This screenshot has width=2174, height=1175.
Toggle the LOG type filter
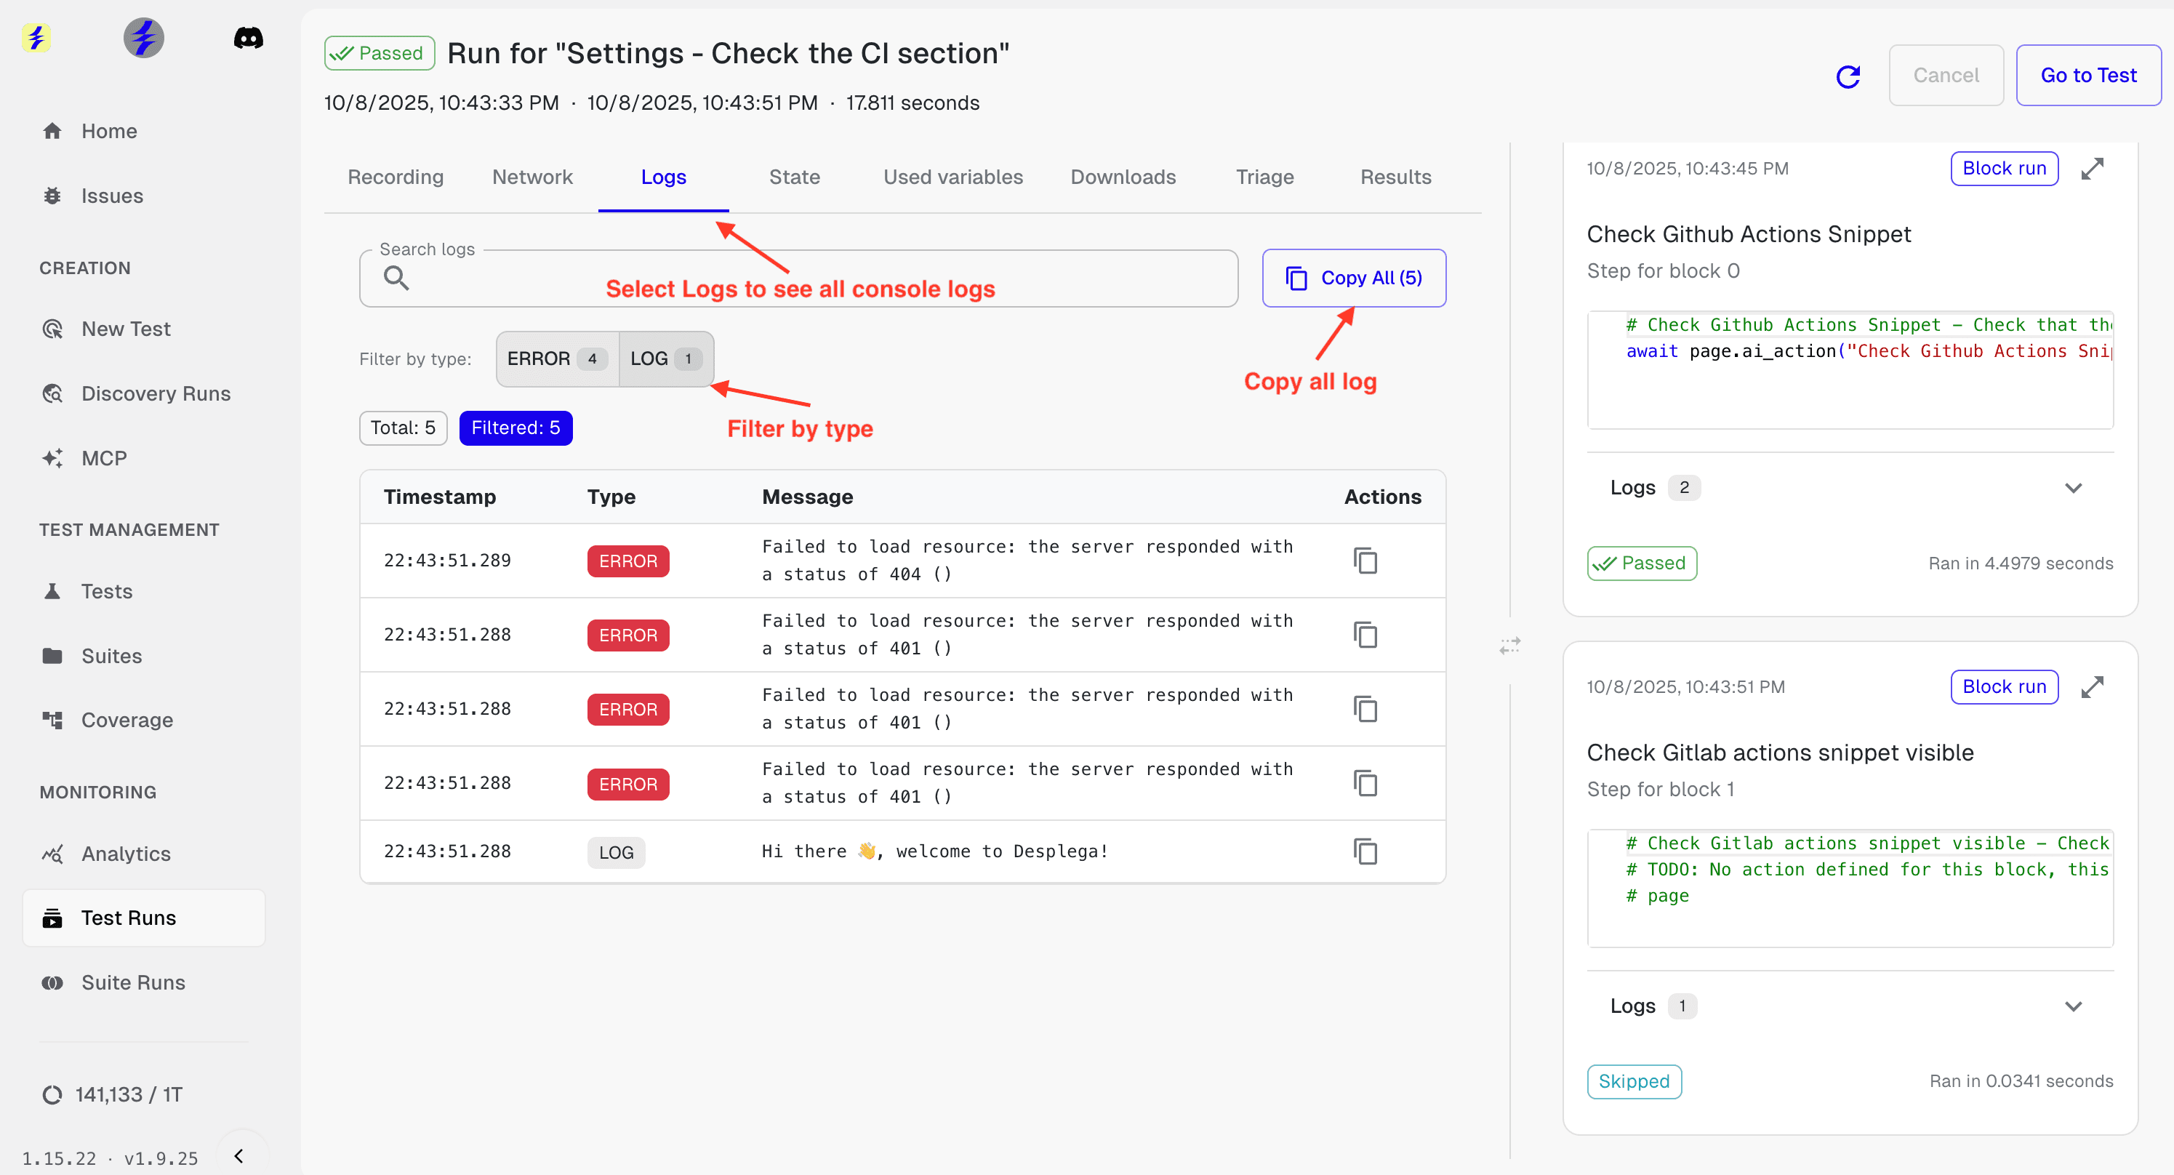665,358
